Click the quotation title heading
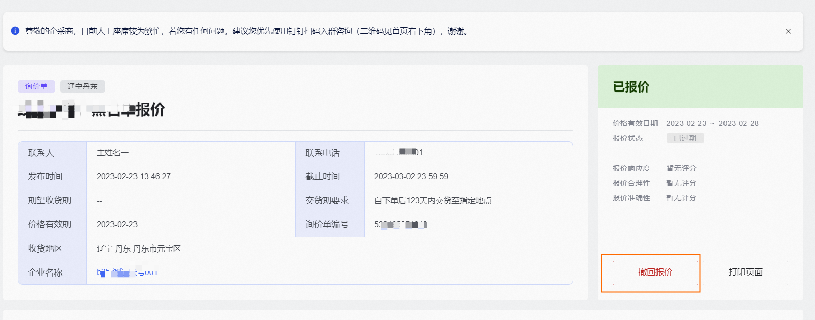Image resolution: width=815 pixels, height=320 pixels. 92,109
